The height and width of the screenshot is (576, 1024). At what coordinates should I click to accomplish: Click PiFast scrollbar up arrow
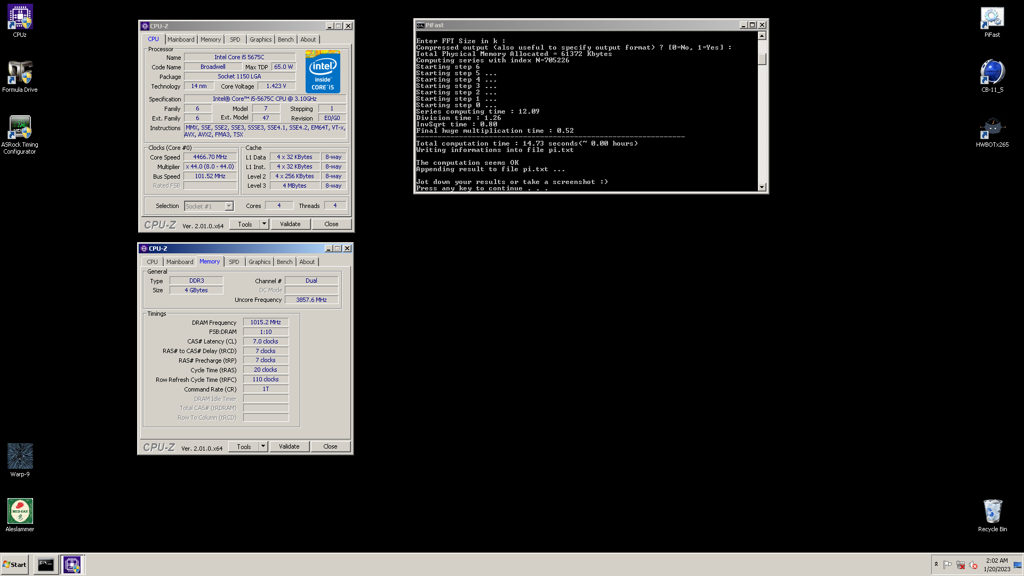pyautogui.click(x=762, y=36)
